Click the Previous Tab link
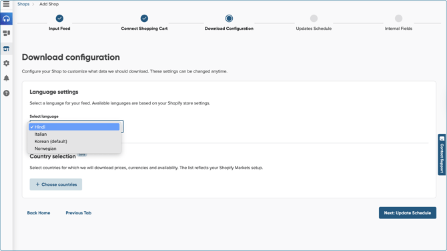This screenshot has height=251, width=447. click(x=79, y=213)
